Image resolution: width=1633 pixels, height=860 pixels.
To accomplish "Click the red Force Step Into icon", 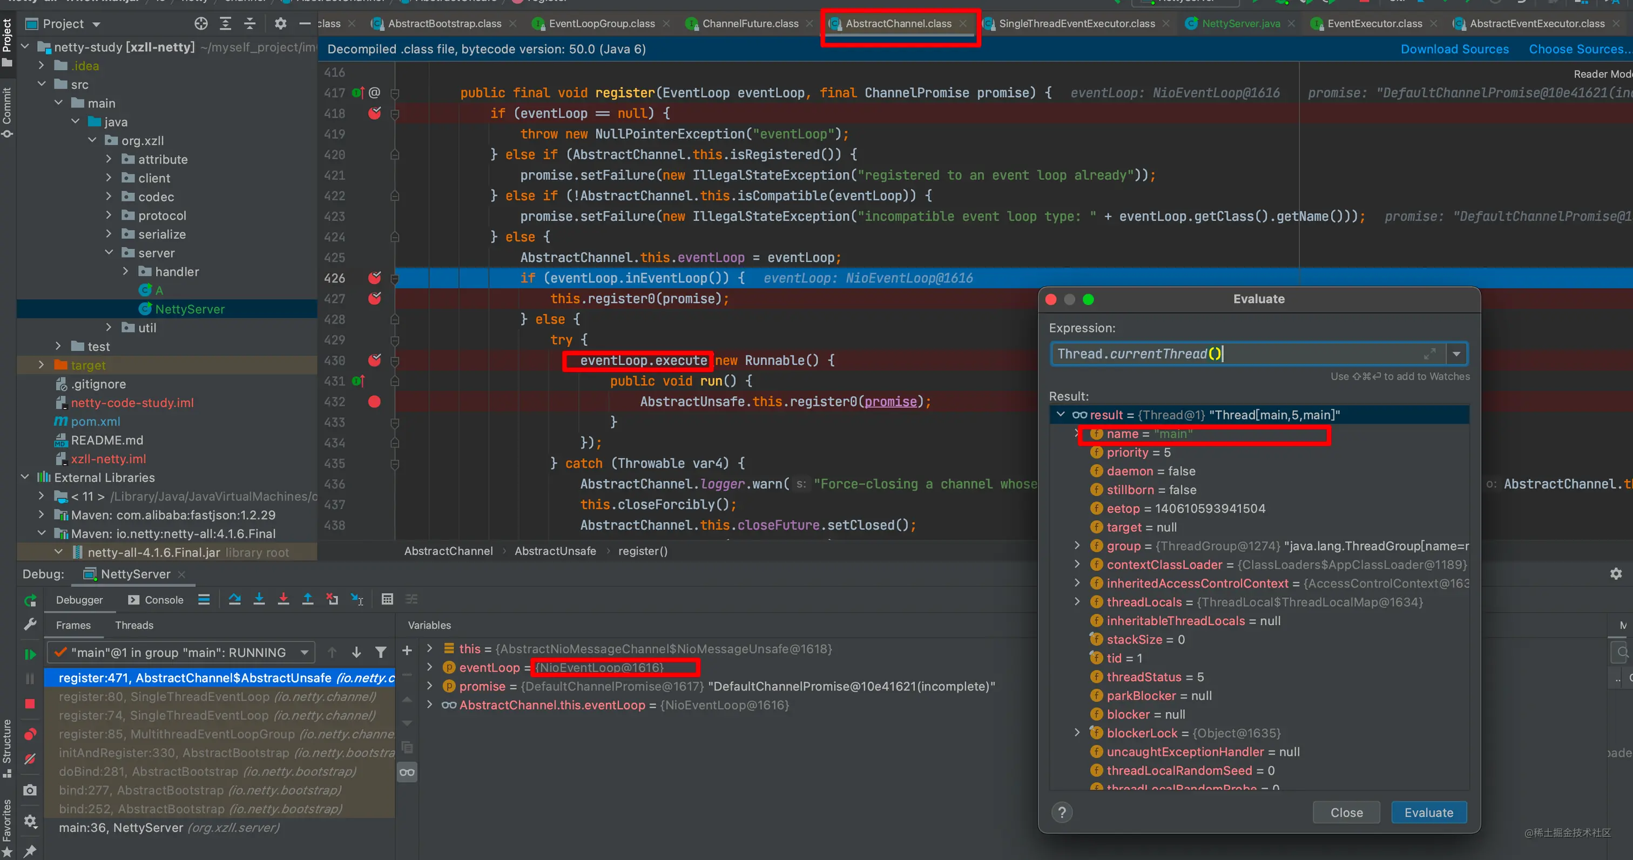I will [284, 599].
